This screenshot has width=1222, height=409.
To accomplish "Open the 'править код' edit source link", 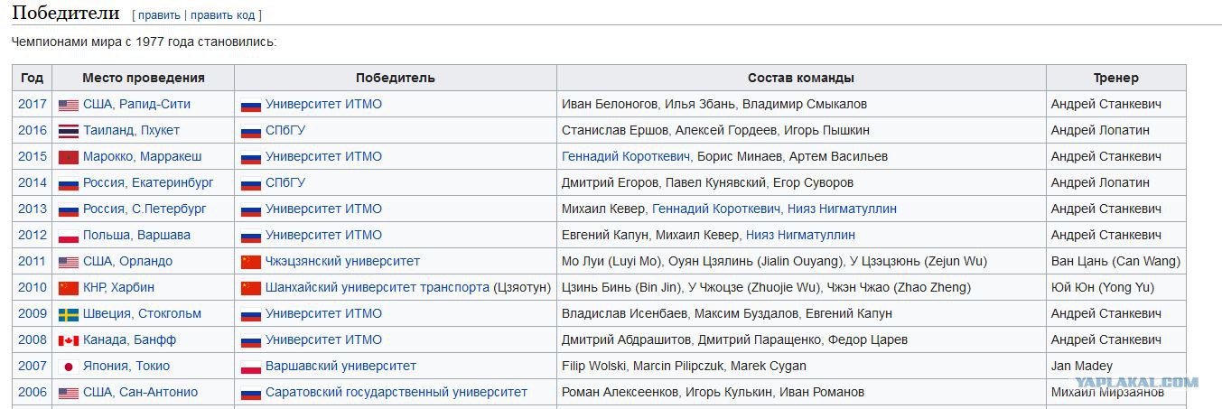I will point(223,15).
